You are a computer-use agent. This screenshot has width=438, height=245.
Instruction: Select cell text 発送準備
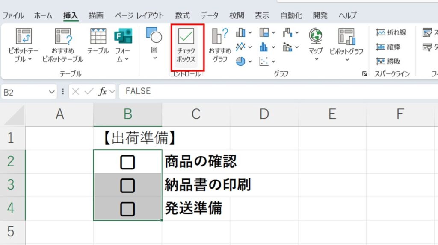193,208
